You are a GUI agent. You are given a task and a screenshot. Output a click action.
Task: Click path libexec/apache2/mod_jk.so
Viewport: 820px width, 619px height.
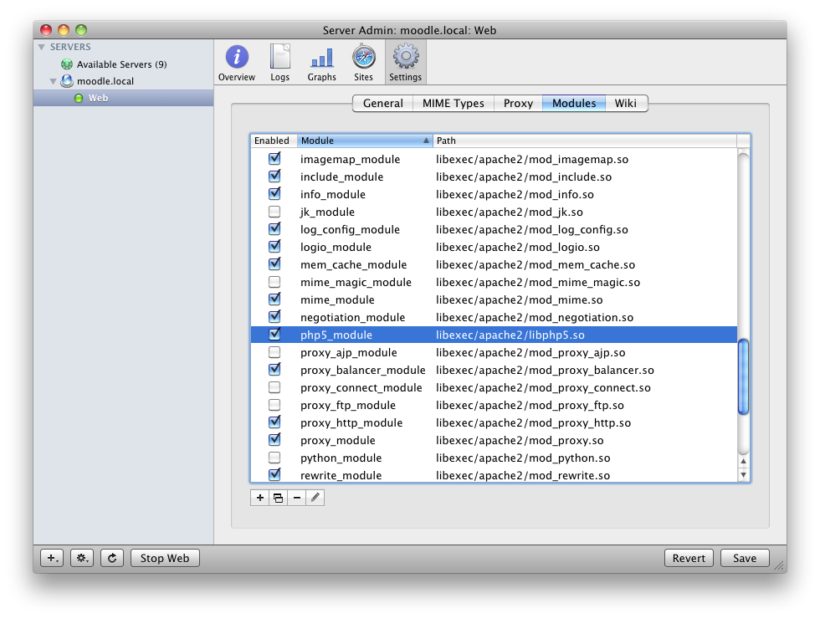tap(510, 212)
